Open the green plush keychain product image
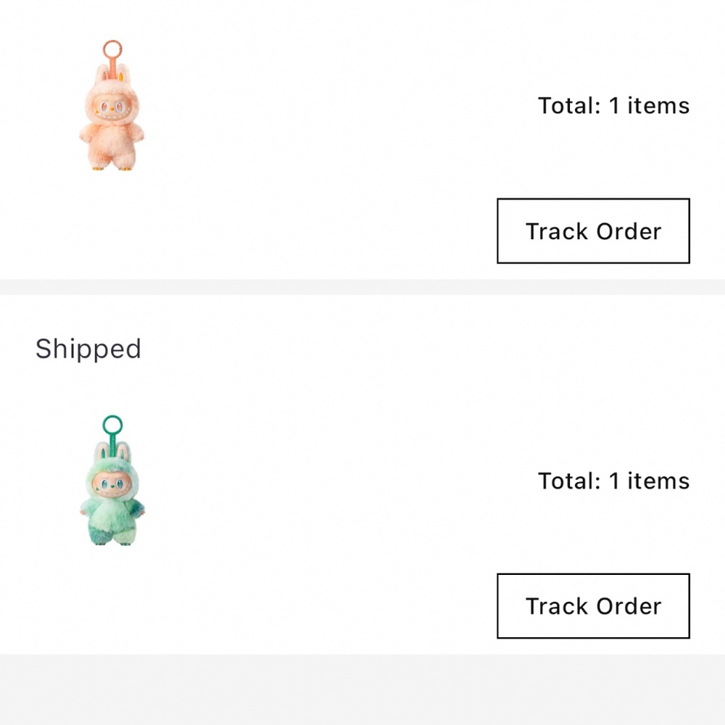 (x=112, y=481)
